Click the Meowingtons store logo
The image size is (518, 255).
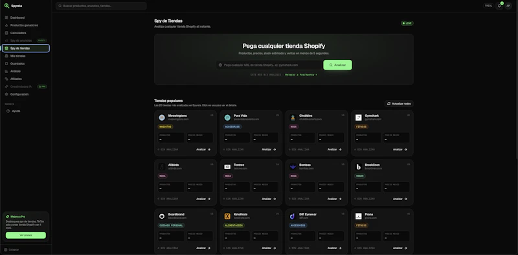(x=161, y=117)
